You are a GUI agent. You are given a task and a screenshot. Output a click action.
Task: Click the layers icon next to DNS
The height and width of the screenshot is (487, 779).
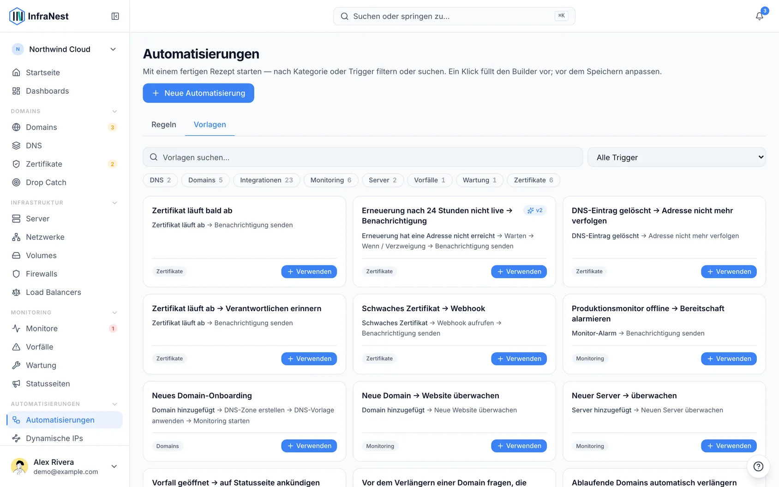pyautogui.click(x=16, y=145)
